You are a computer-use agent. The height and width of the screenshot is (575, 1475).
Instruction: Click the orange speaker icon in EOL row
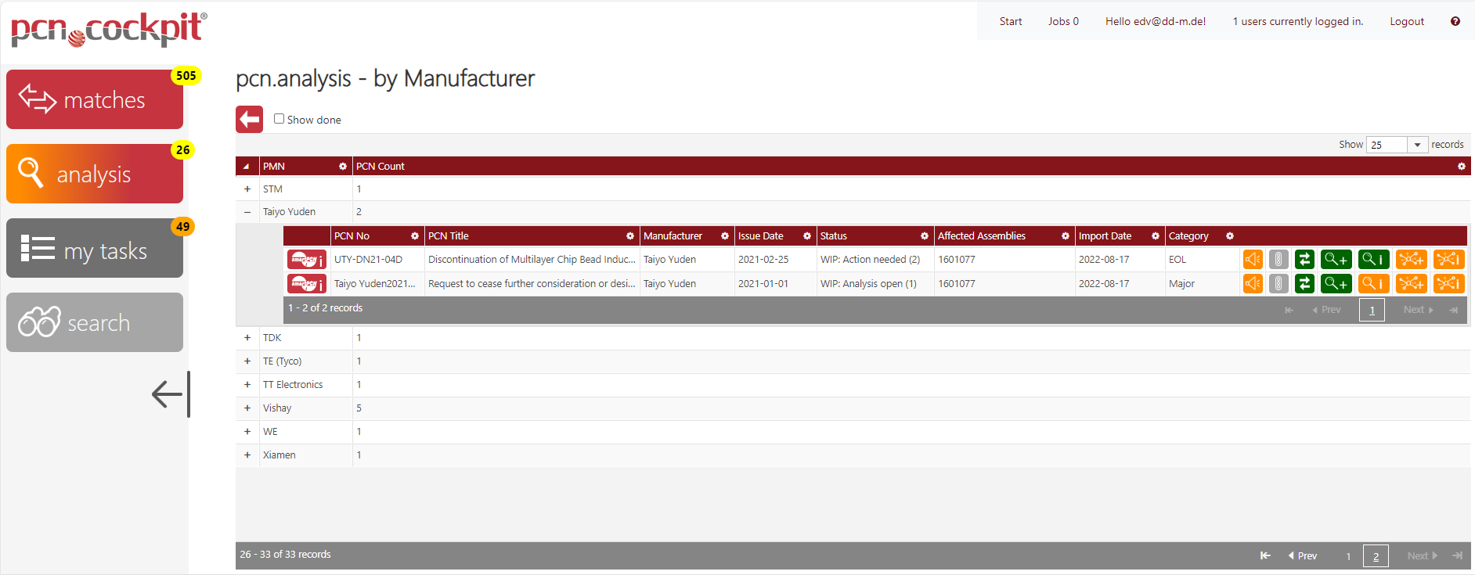[1253, 260]
